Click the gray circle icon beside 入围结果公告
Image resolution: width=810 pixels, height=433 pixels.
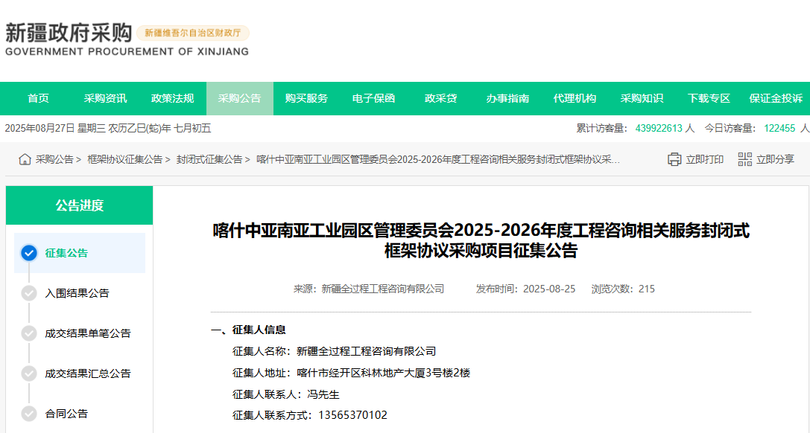tap(28, 293)
